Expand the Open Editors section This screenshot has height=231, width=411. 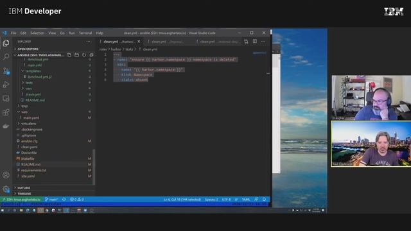[x=28, y=49]
